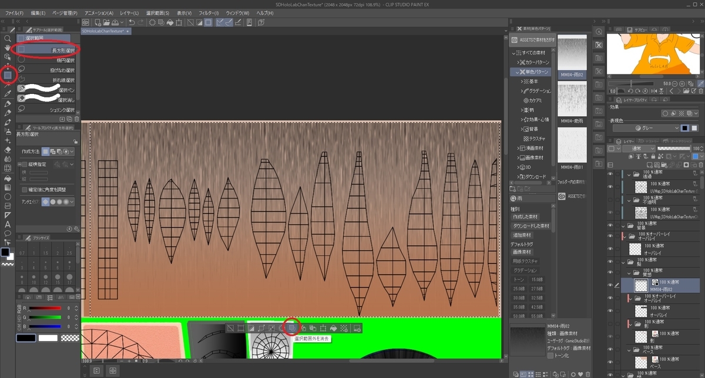Open the blending mode 通常 dropdown
This screenshot has width=705, height=378.
[x=639, y=149]
